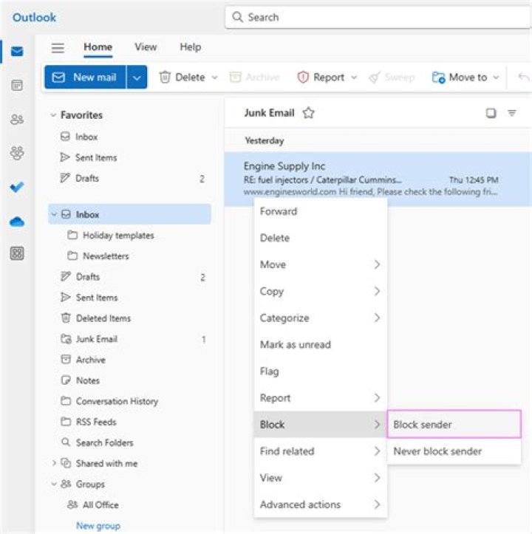Screen dimensions: 532x534
Task: Switch to the View tab
Action: pos(146,47)
